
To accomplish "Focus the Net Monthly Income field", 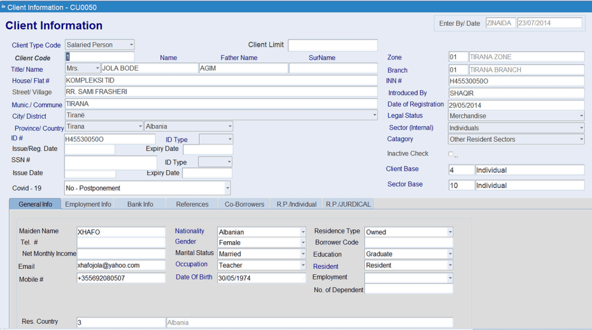I will (121, 254).
